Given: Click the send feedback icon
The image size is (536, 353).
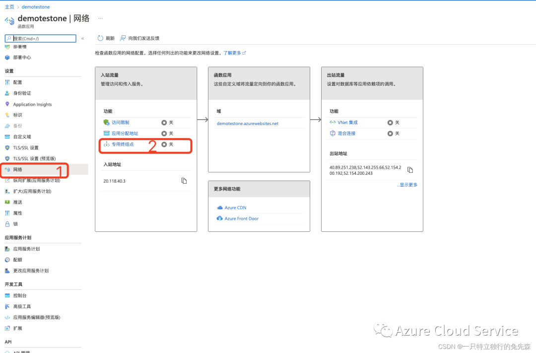Looking at the screenshot, I should [123, 38].
